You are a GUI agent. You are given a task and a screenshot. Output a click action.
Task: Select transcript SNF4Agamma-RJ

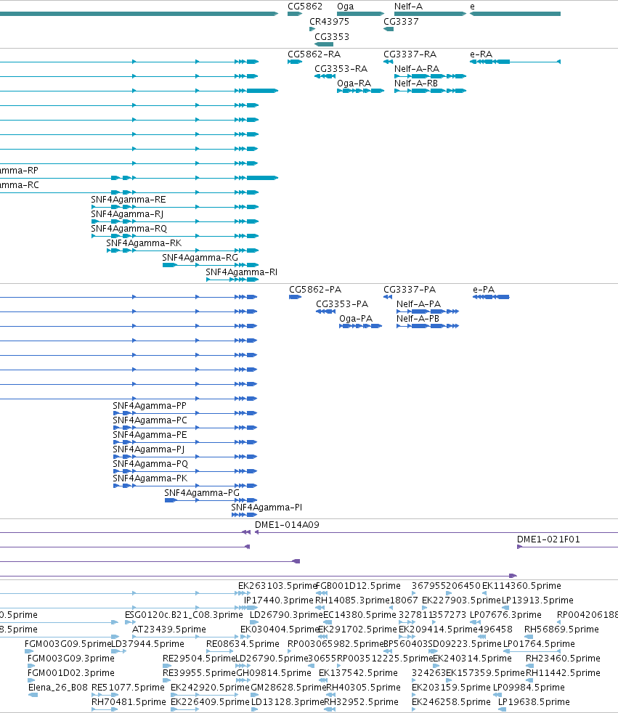[x=127, y=214]
